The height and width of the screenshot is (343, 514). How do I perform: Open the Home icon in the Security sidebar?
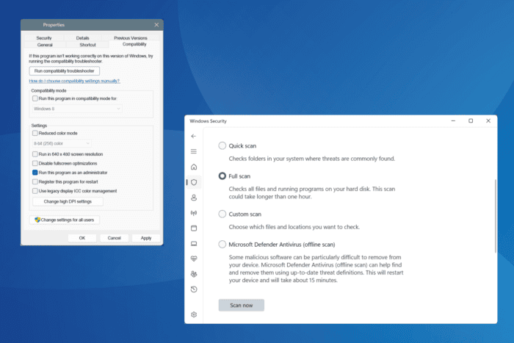194,167
